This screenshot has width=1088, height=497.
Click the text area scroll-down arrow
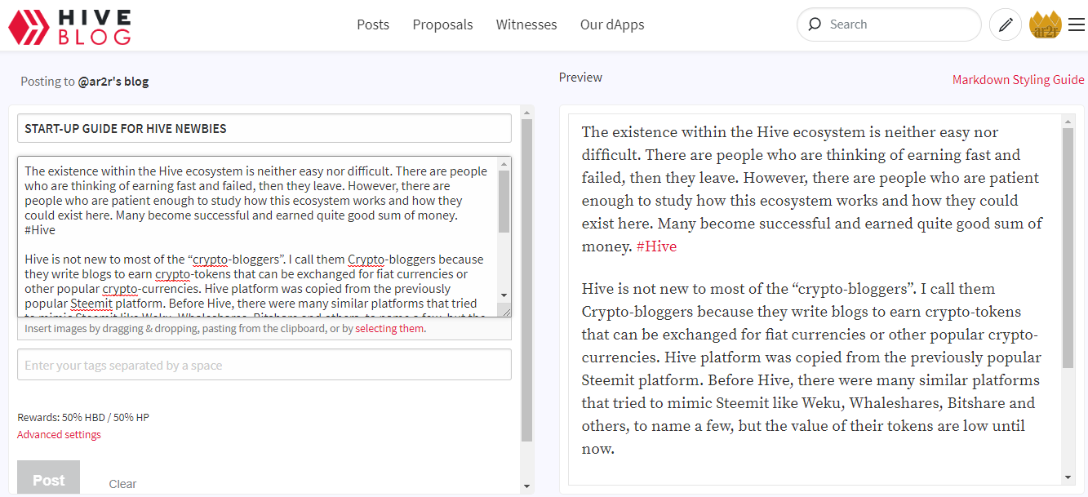(x=504, y=295)
